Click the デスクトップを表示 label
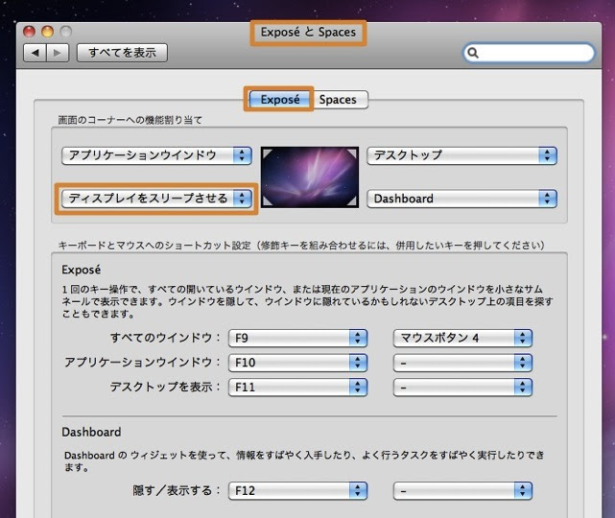Viewport: 615px width, 518px height. [x=165, y=387]
